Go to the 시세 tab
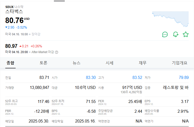 (x=110, y=63)
